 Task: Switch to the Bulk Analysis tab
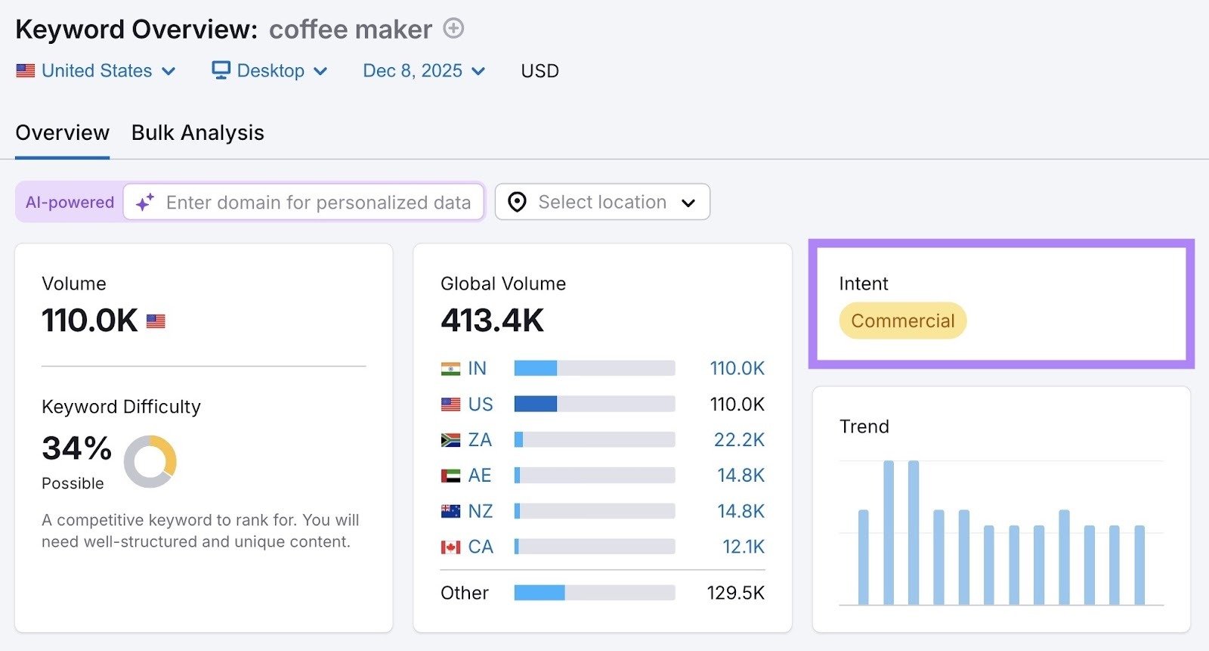198,133
